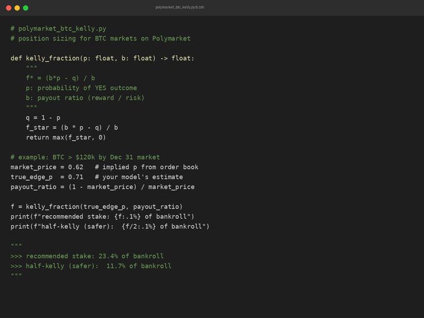Click the comment '# implied p from order book'
Viewport: 424px width, 318px height.
(x=147, y=167)
